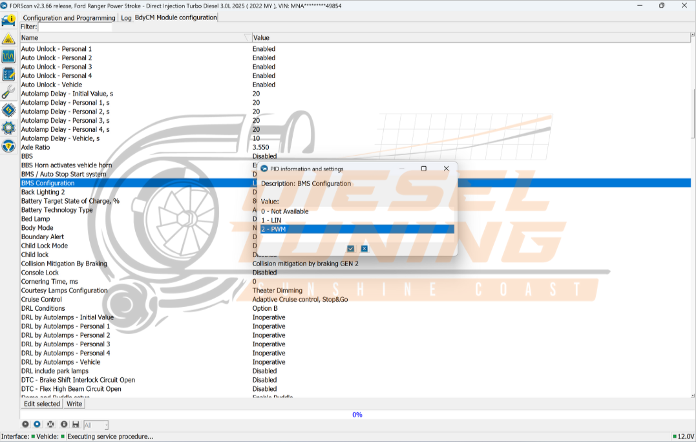Open the settings gear icon

point(8,128)
